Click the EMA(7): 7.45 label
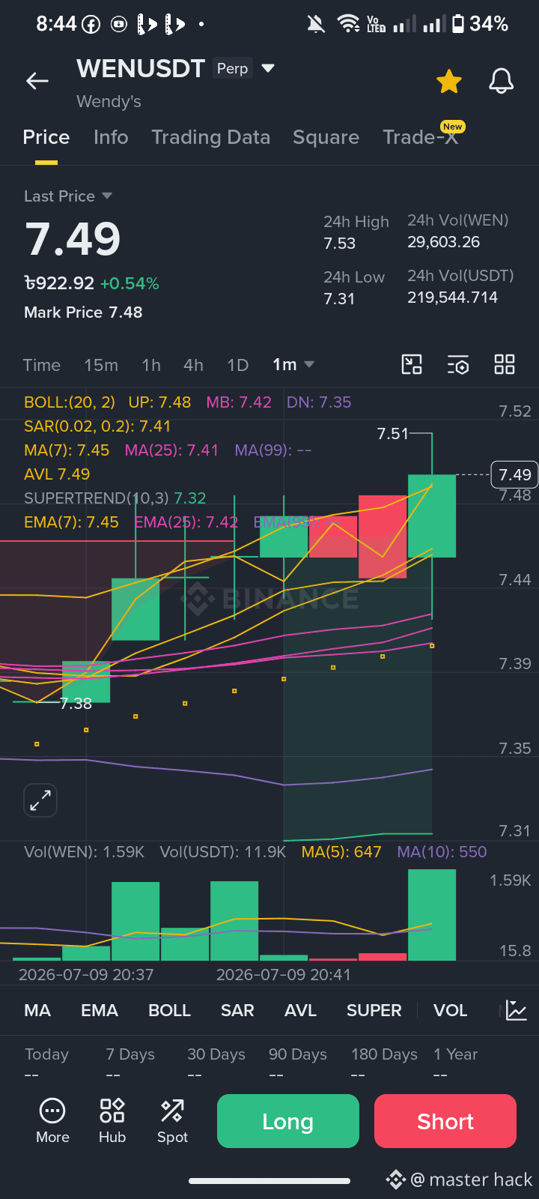 (71, 522)
